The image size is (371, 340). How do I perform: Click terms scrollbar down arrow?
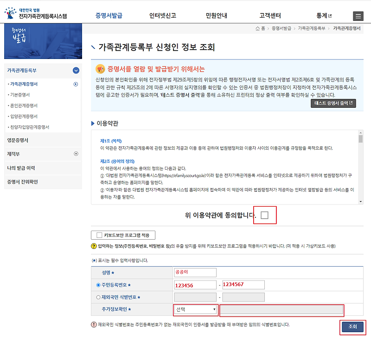[x=361, y=202]
